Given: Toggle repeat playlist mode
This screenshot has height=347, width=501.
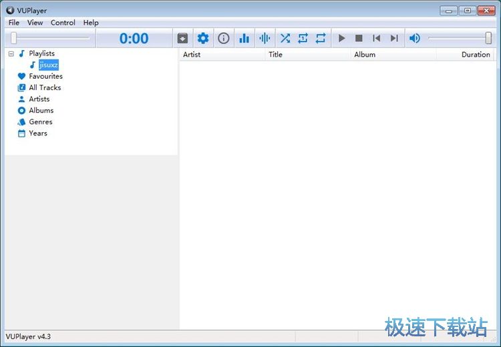Looking at the screenshot, I should 321,39.
